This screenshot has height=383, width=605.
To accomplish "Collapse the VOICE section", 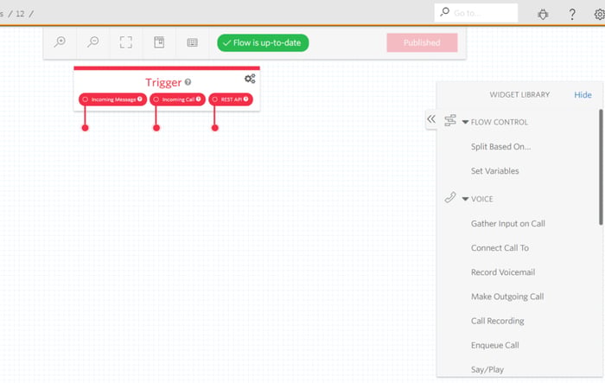I will coord(465,199).
